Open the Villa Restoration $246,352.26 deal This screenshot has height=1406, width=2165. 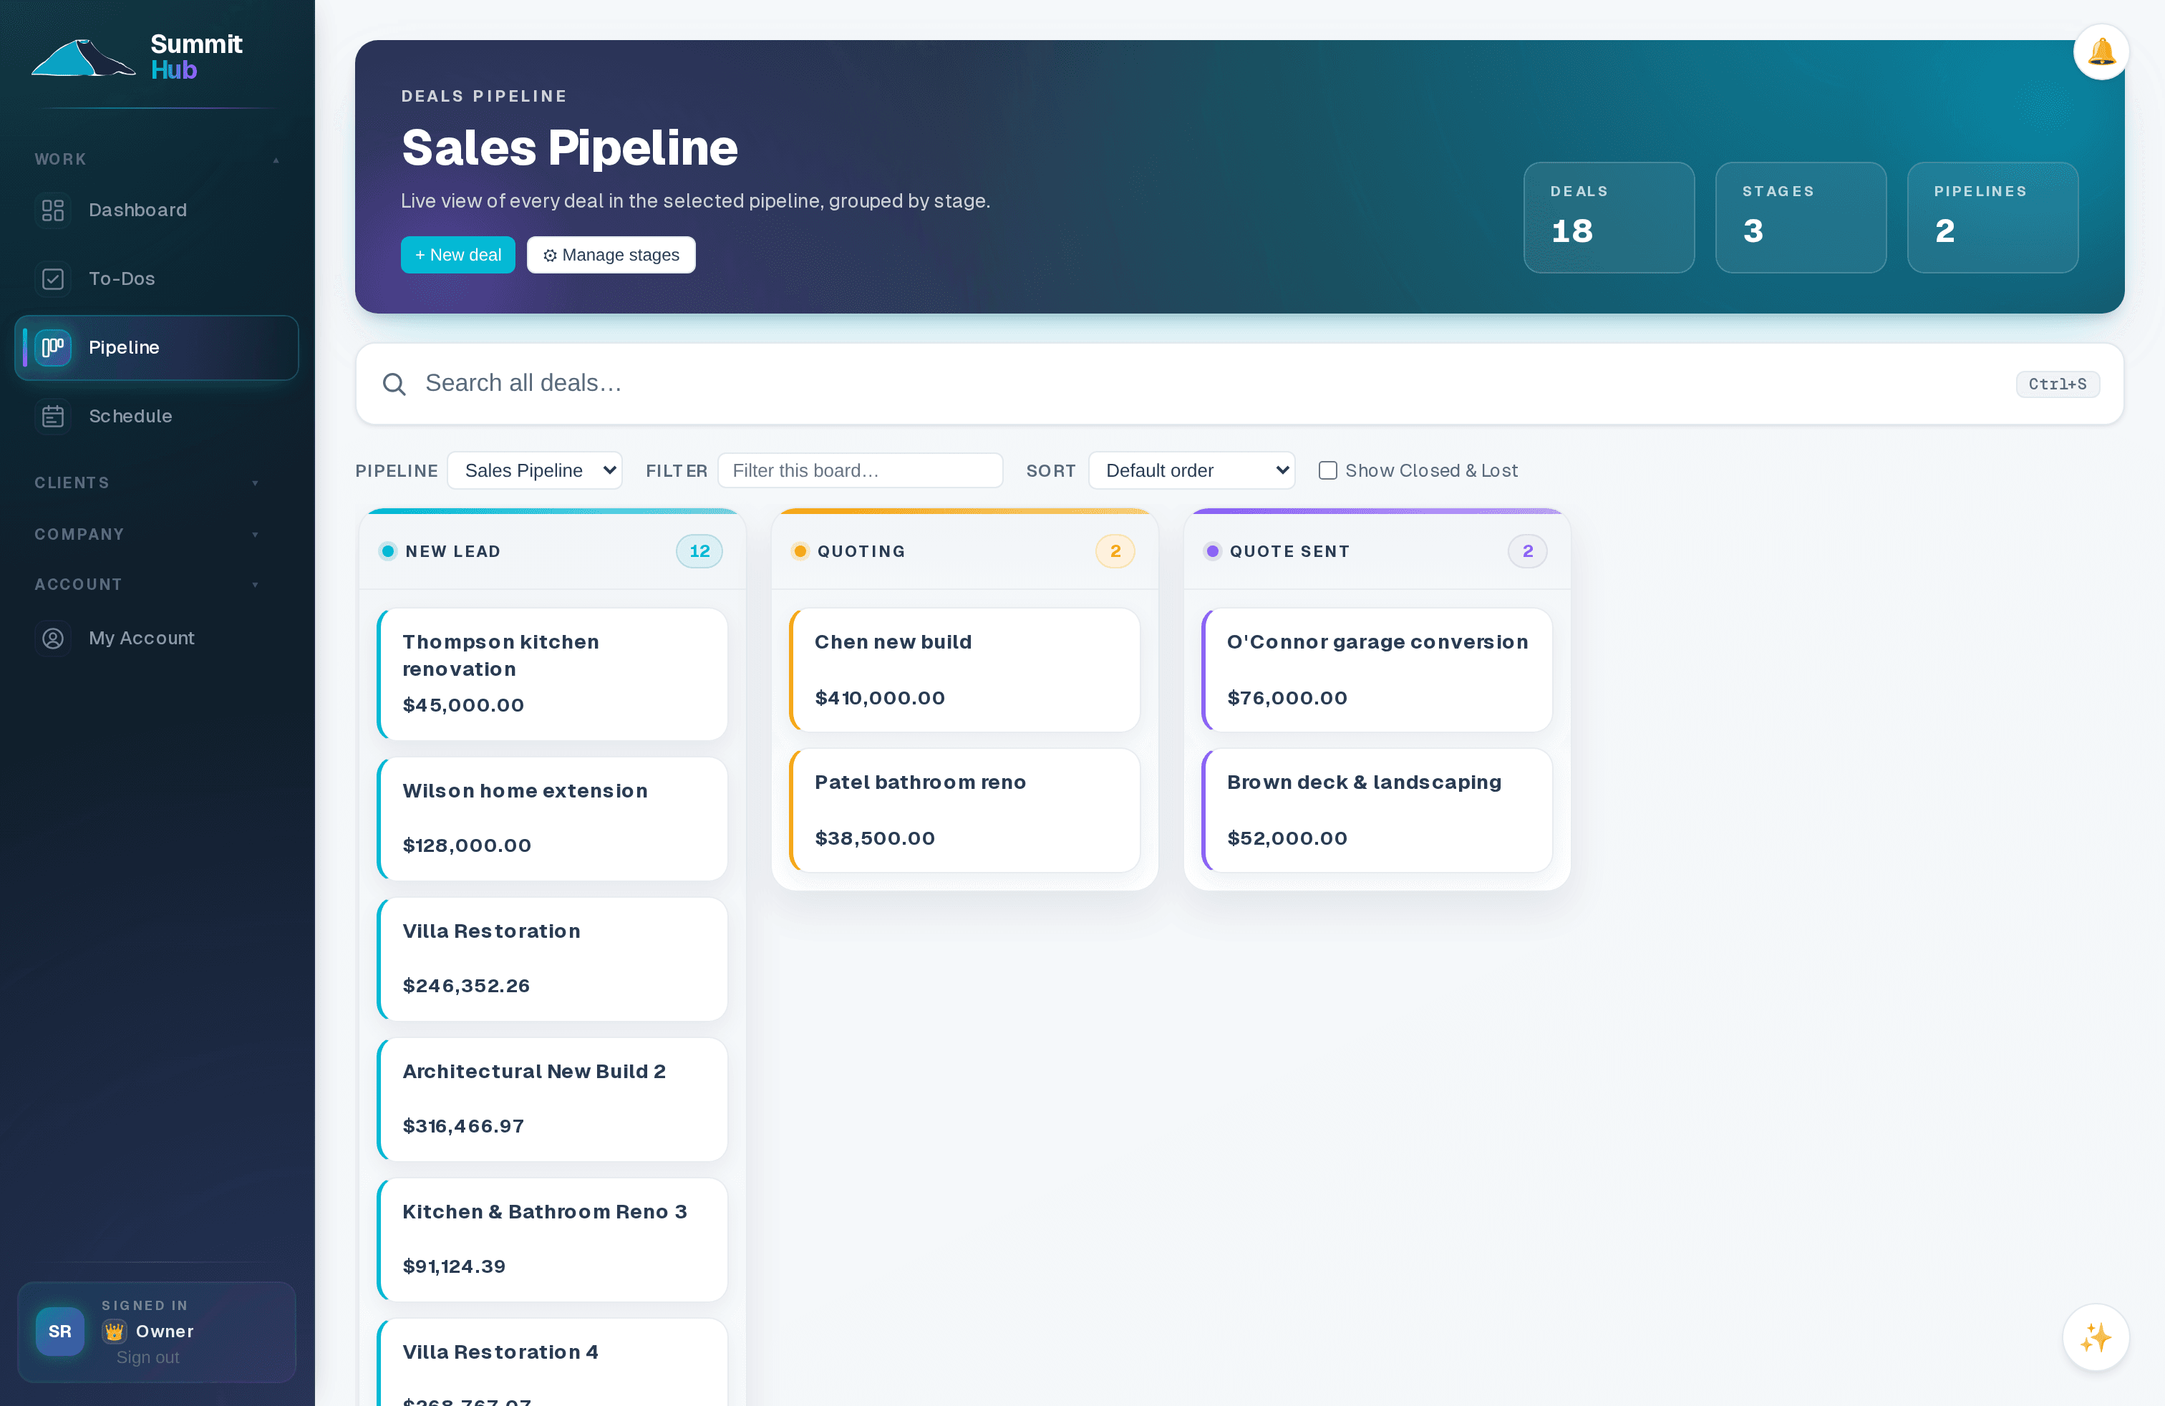(x=552, y=959)
